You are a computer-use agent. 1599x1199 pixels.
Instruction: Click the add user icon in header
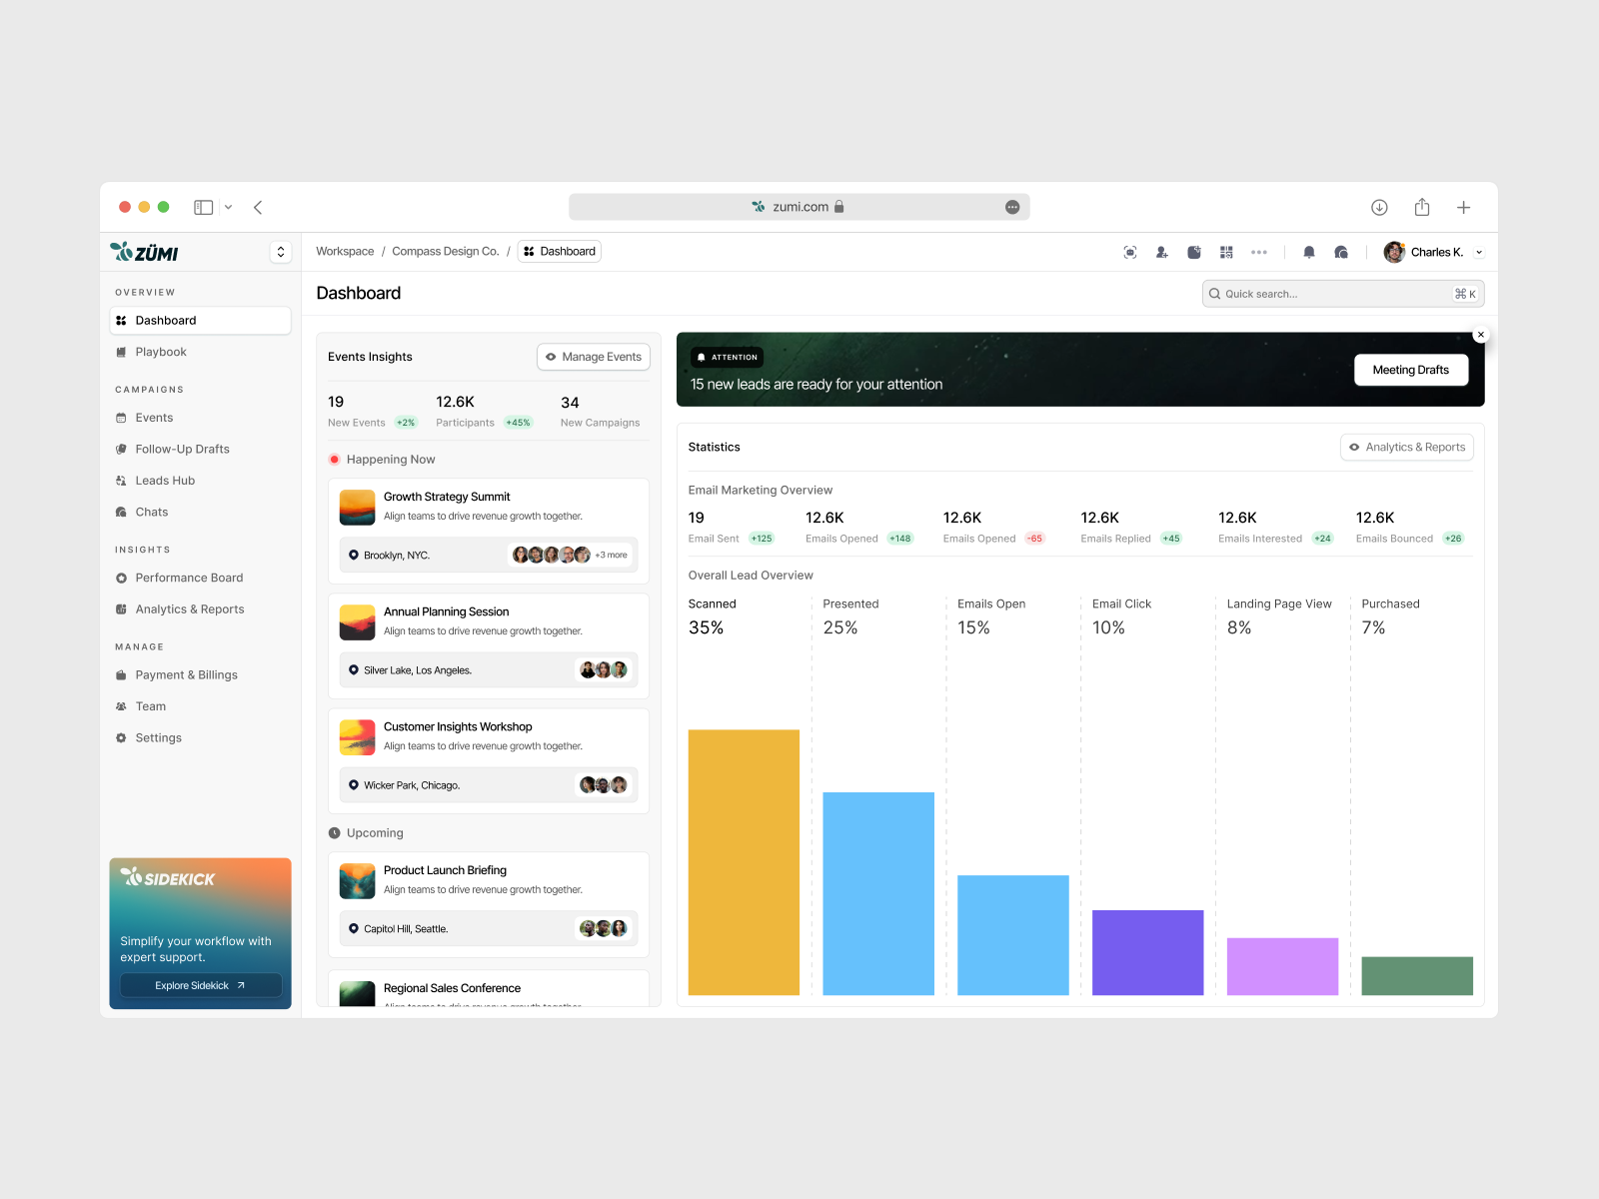pos(1161,253)
